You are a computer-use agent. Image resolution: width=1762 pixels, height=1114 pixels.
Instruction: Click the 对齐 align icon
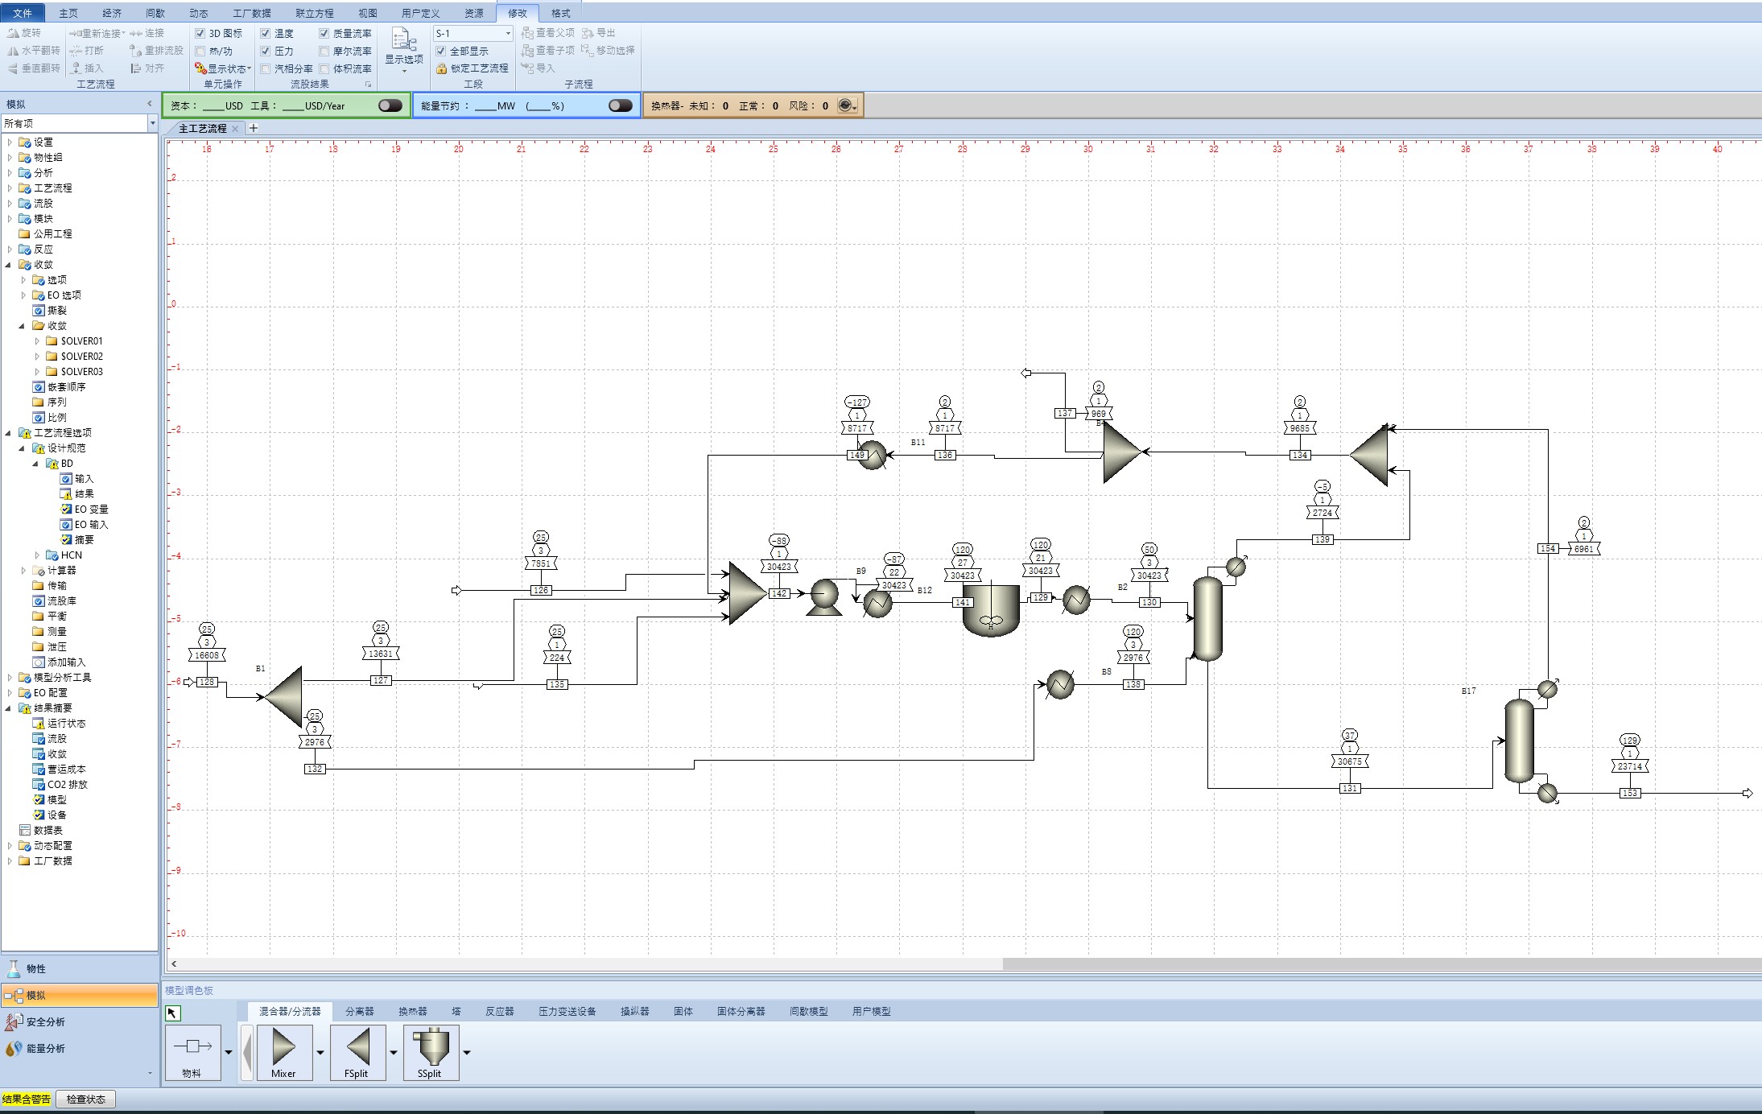click(135, 68)
